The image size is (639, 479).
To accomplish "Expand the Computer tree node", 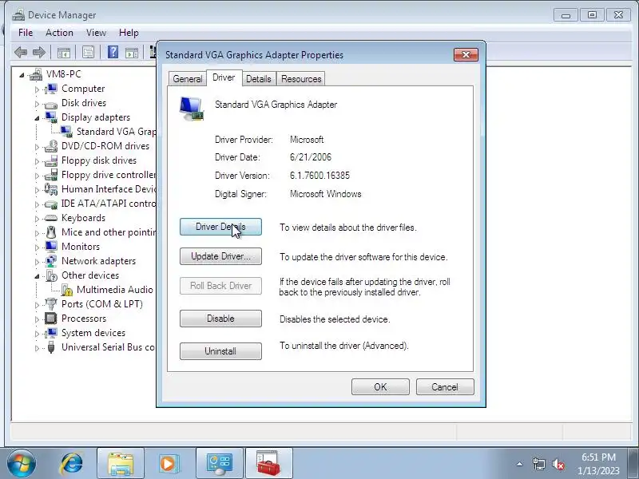I will (37, 89).
